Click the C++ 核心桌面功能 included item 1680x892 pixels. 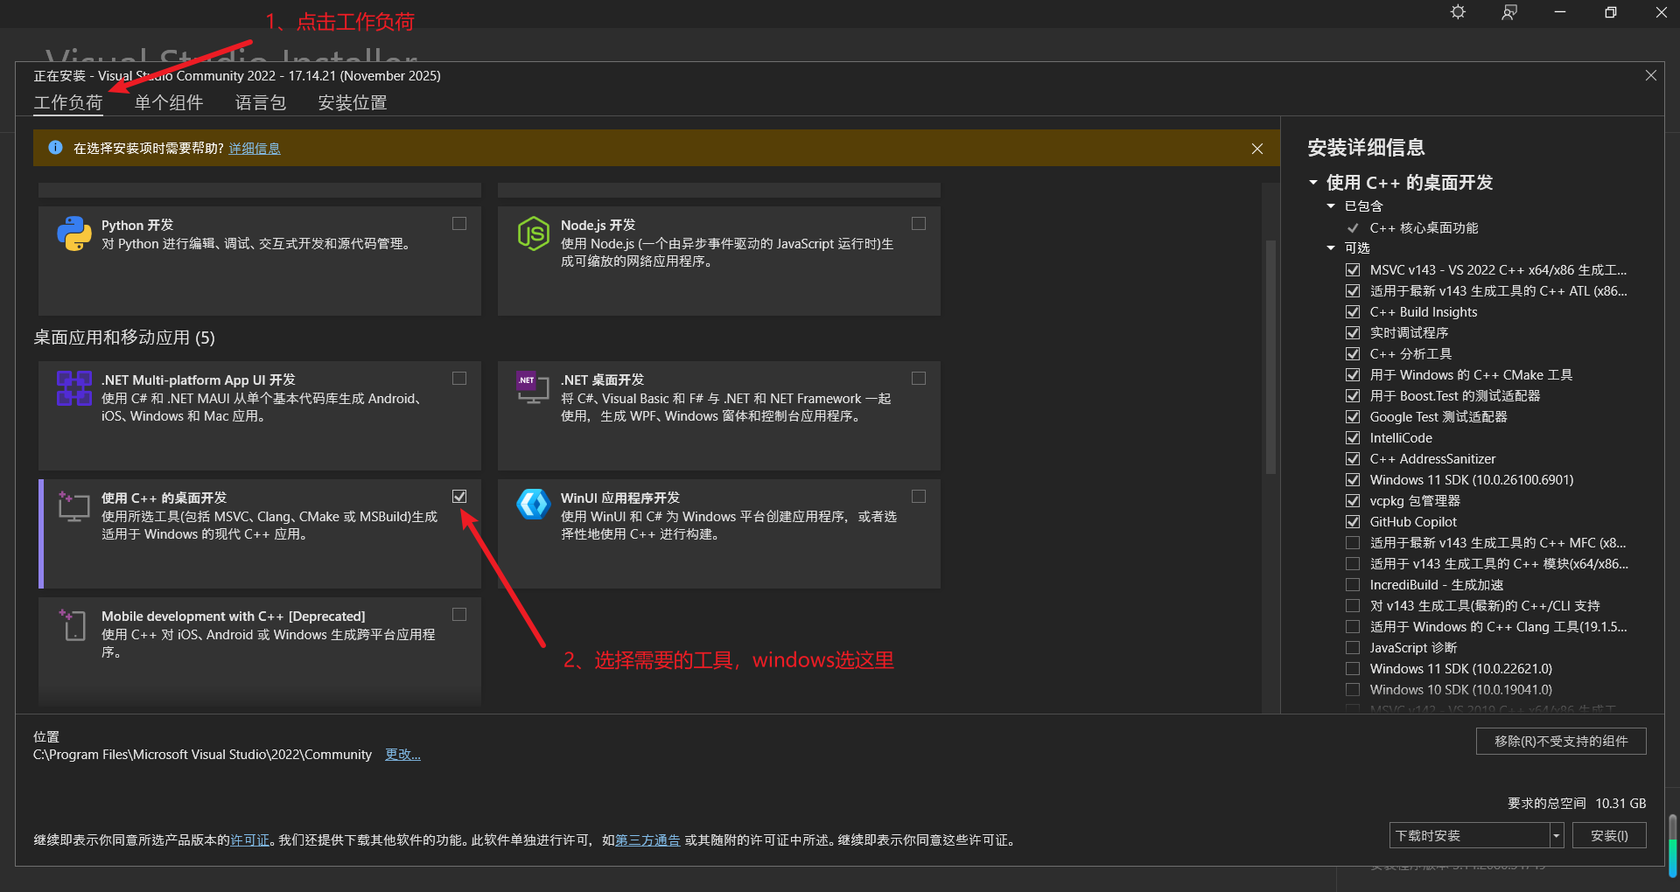click(1424, 228)
